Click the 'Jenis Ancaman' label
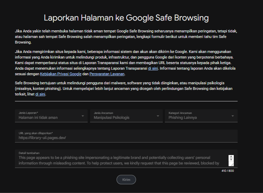Screen dimensions: 263x193 click(x=103, y=113)
